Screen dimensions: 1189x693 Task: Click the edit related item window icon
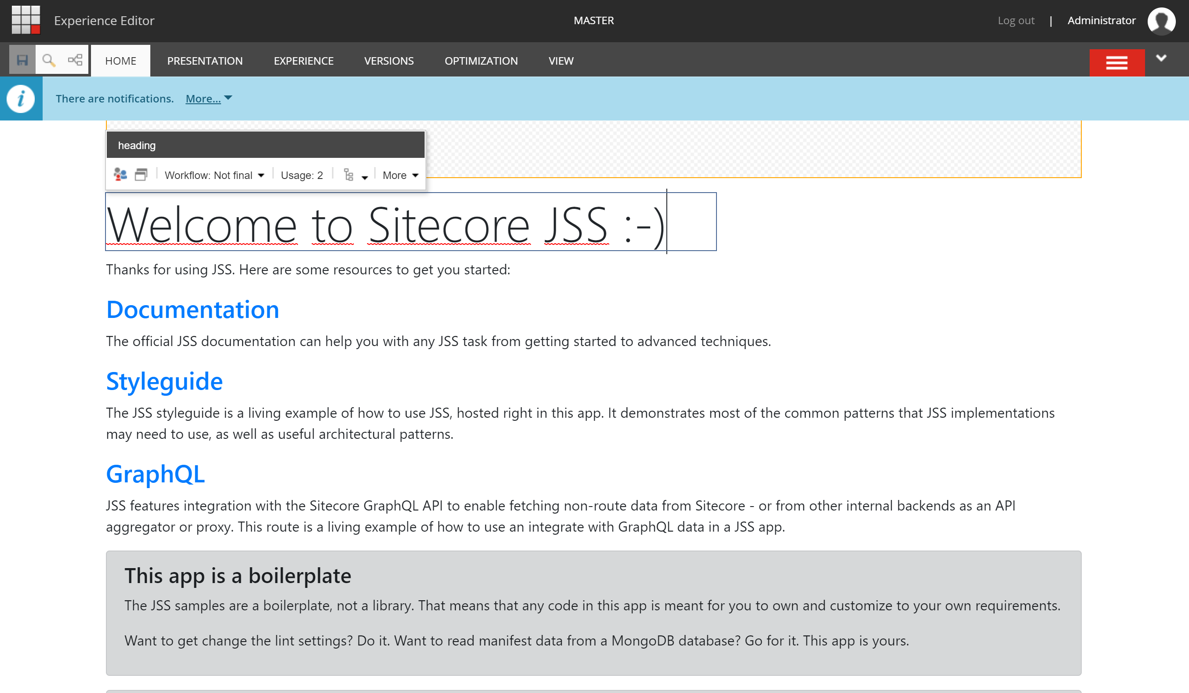[x=141, y=175]
